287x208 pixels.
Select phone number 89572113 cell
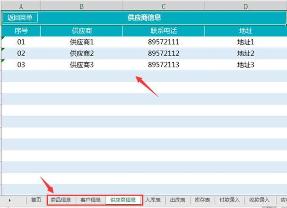[164, 65]
